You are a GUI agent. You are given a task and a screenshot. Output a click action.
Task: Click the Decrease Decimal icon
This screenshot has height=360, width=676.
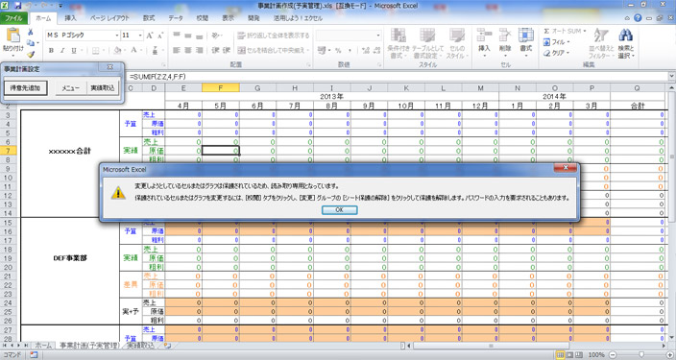tap(376, 51)
